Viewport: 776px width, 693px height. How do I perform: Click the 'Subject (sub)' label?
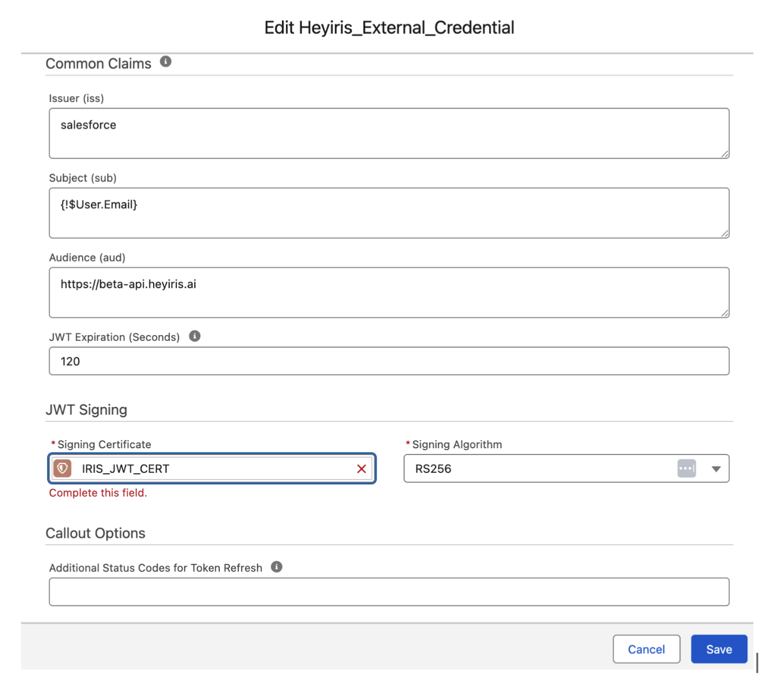pos(83,178)
